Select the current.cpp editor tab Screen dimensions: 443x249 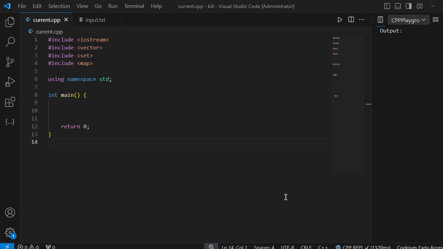(x=46, y=20)
